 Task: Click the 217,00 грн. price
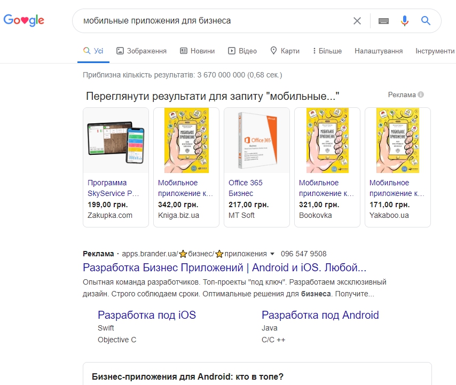(x=249, y=205)
